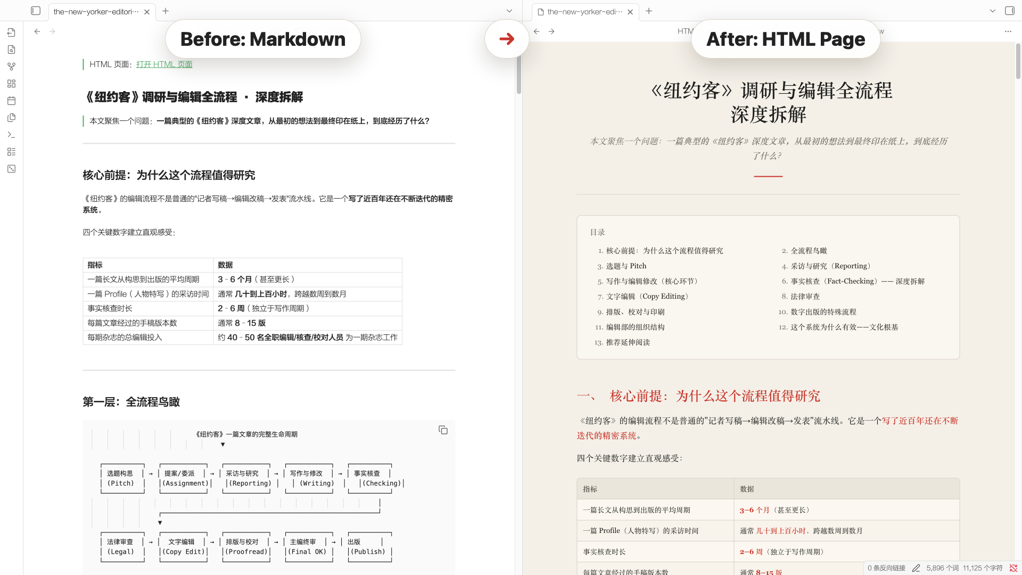
Task: Click the 11,125 个字符 character count
Action: click(x=983, y=568)
